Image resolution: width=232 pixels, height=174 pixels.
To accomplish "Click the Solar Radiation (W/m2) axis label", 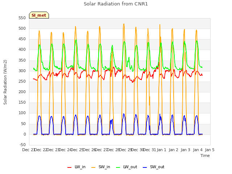I will pyautogui.click(x=5, y=82).
